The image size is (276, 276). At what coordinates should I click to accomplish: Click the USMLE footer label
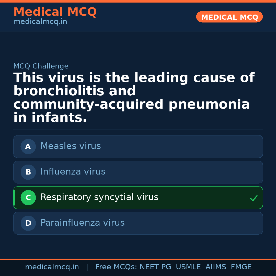pos(188,267)
